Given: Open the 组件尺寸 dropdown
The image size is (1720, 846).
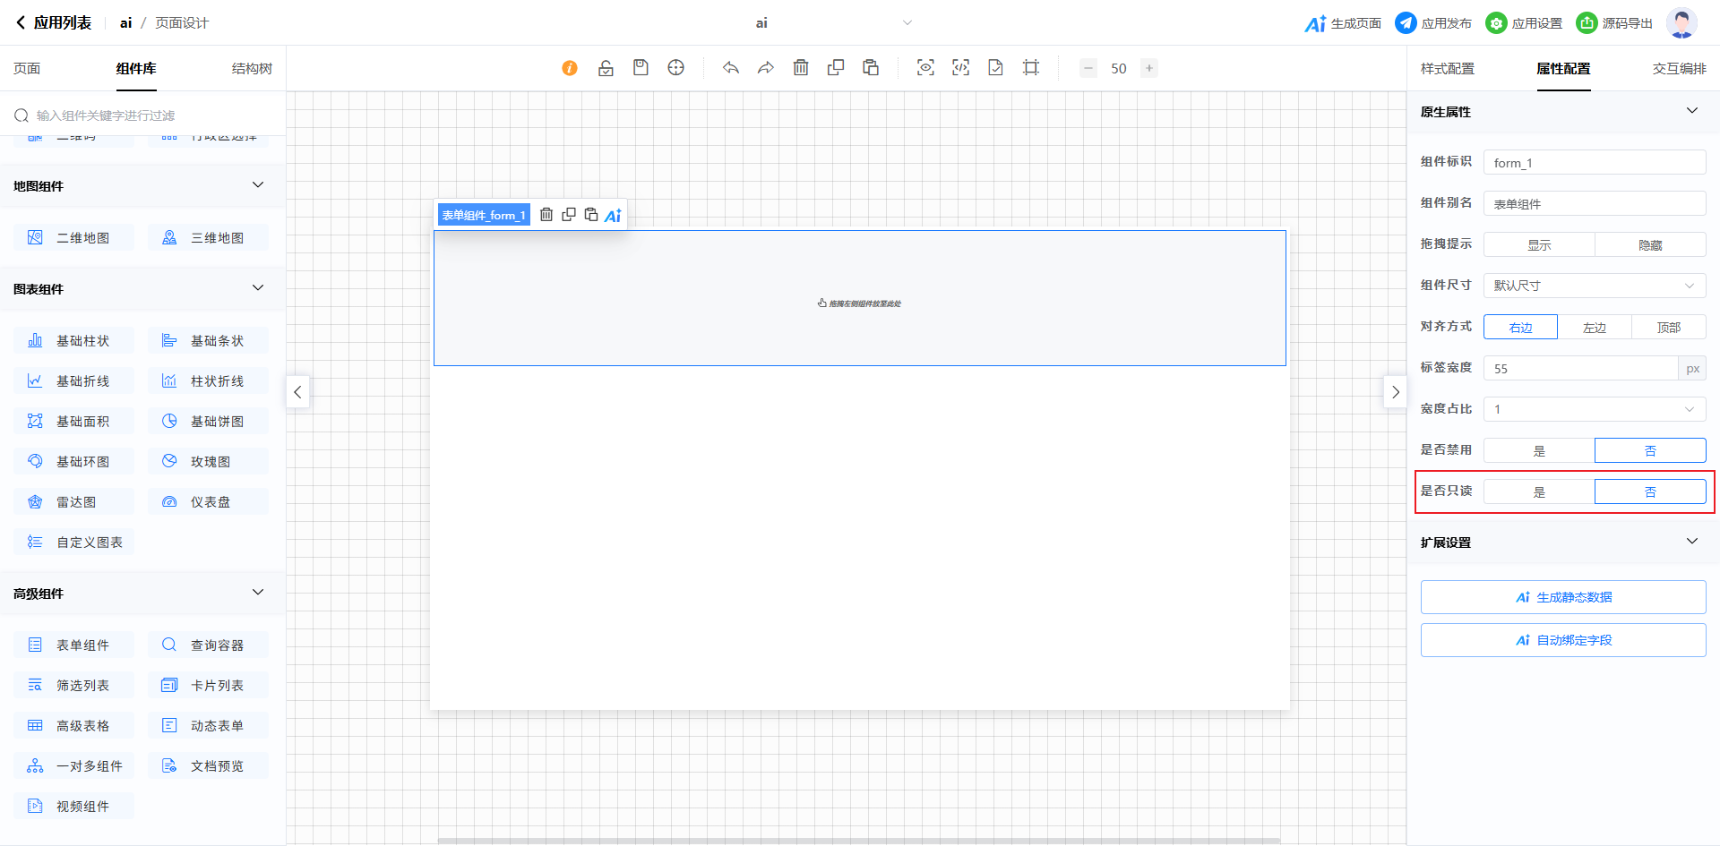Looking at the screenshot, I should pos(1595,286).
